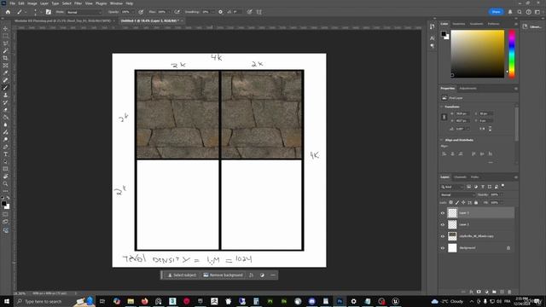546x307 pixels.
Task: Hide the Background layer
Action: (443, 248)
